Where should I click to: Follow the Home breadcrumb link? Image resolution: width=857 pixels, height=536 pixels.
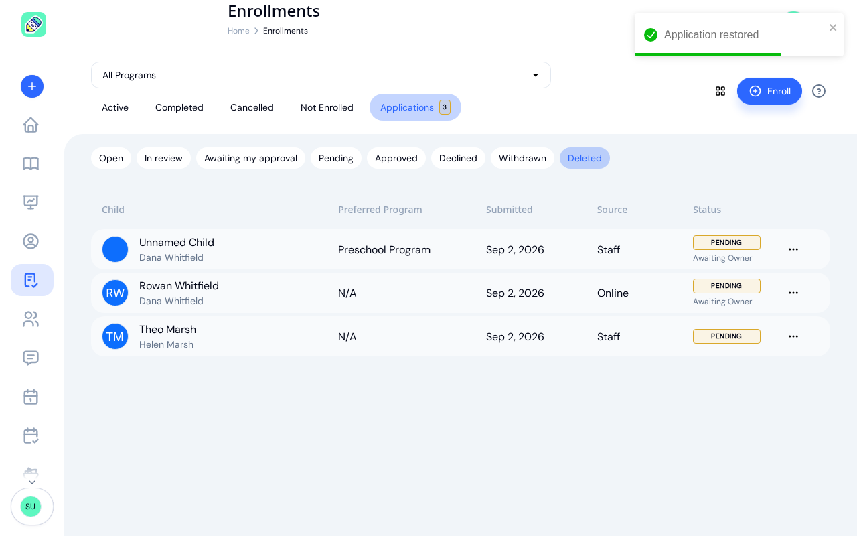click(x=238, y=31)
